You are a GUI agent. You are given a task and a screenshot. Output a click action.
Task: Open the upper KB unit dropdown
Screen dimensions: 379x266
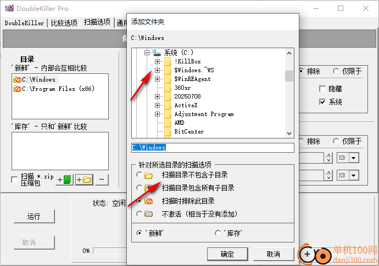[354, 158]
